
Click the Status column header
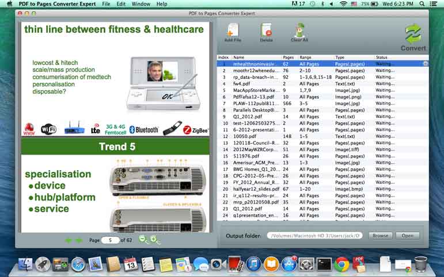click(x=401, y=57)
